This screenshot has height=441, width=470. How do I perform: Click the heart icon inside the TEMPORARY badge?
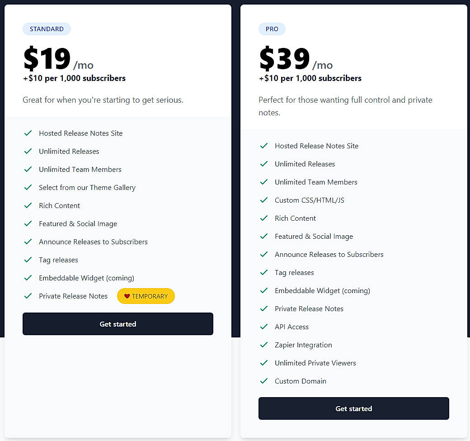click(127, 296)
